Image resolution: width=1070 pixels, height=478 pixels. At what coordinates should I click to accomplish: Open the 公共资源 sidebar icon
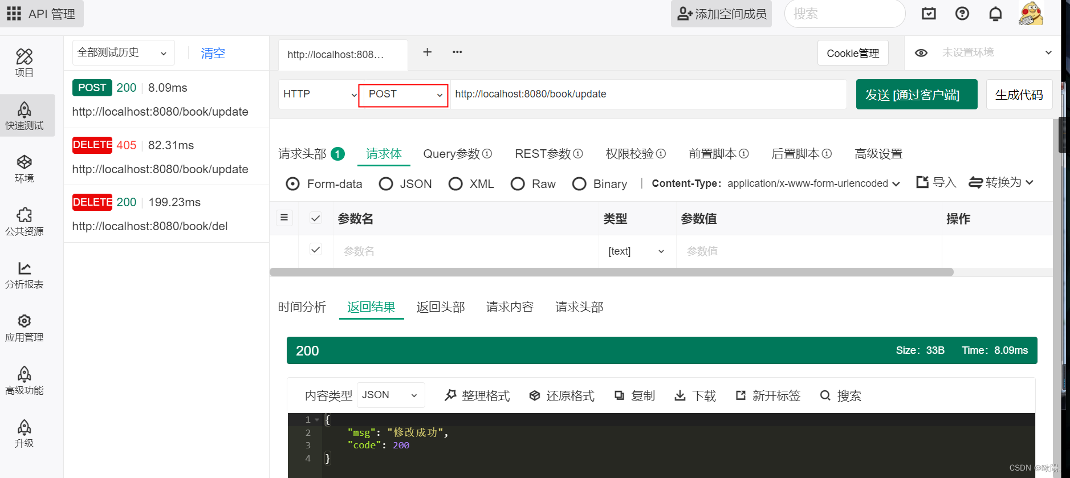tap(24, 215)
